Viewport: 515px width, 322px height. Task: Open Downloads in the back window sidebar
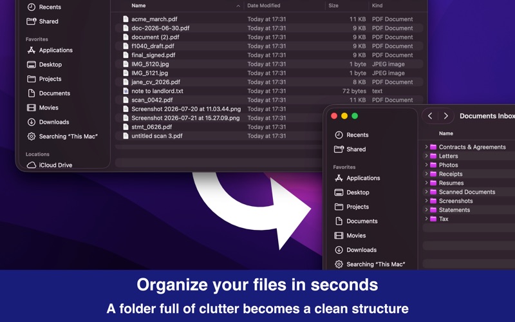48,122
